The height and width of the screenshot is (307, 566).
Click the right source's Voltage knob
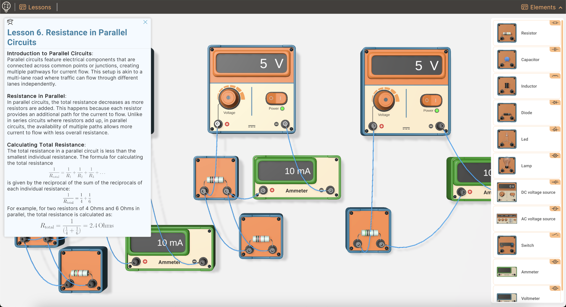pos(385,100)
